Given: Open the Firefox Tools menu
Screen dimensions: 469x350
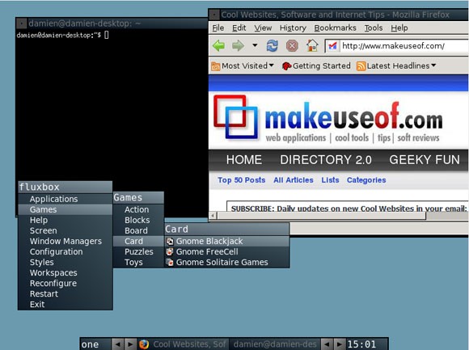Looking at the screenshot, I should 374,27.
